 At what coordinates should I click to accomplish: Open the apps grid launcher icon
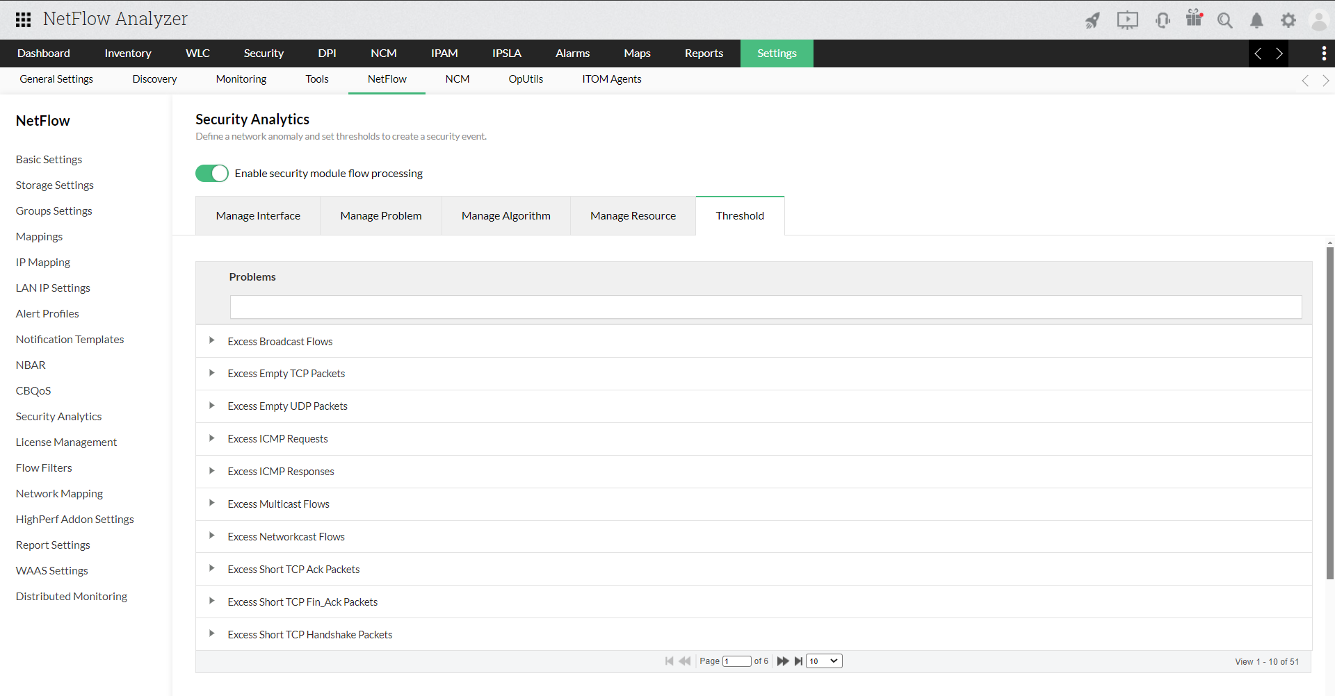tap(23, 19)
